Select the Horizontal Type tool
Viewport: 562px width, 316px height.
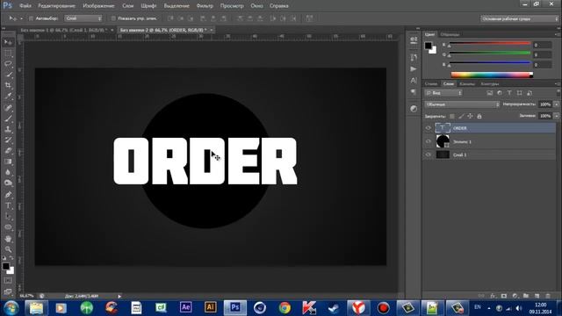click(x=8, y=205)
